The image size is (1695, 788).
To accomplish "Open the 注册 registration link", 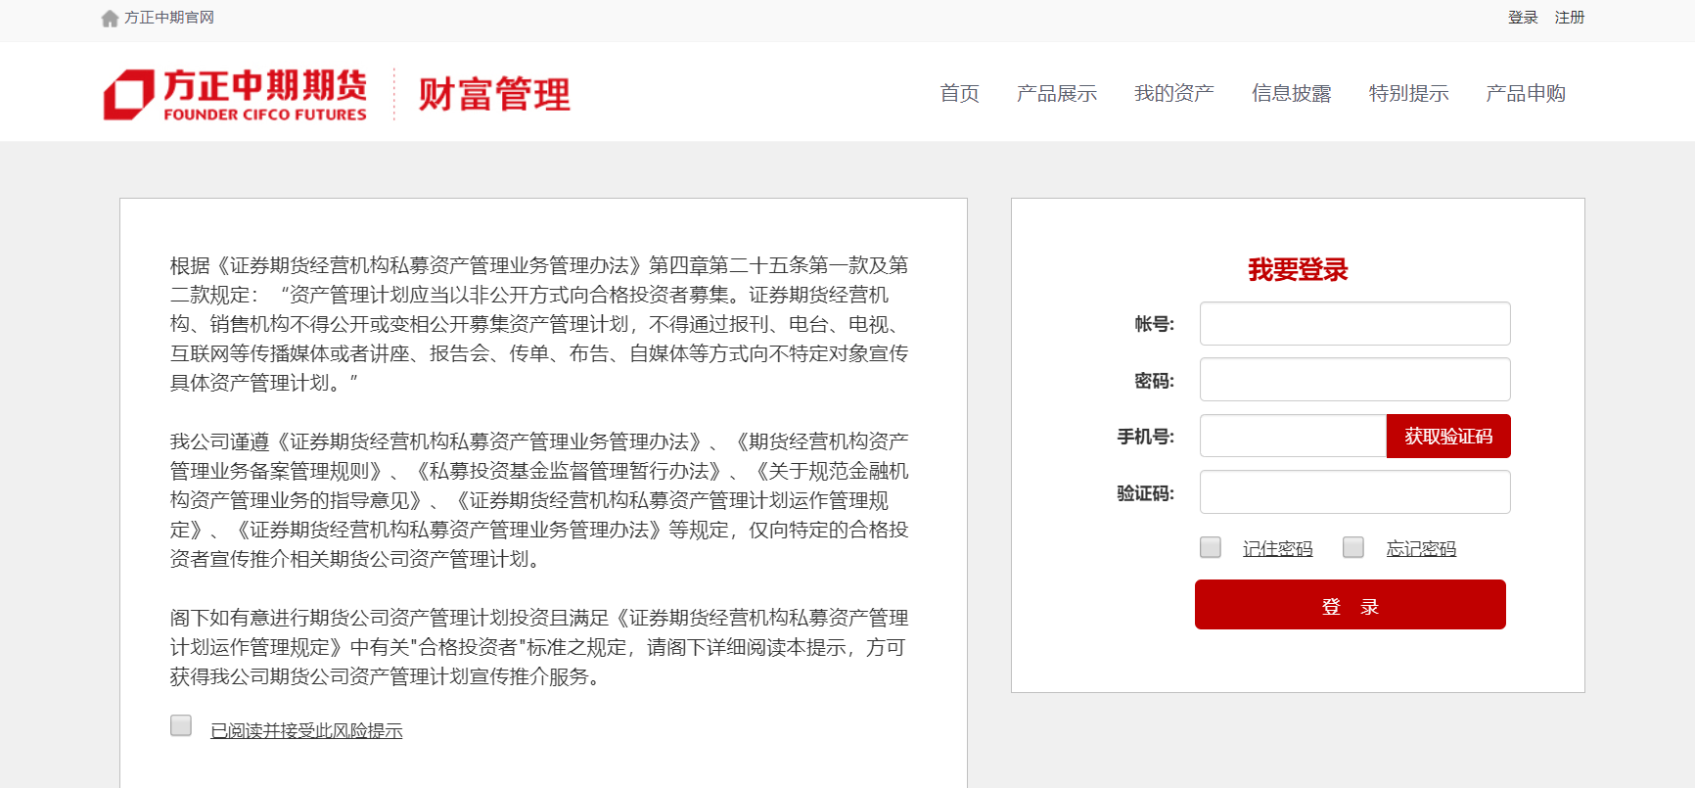I will point(1569,18).
